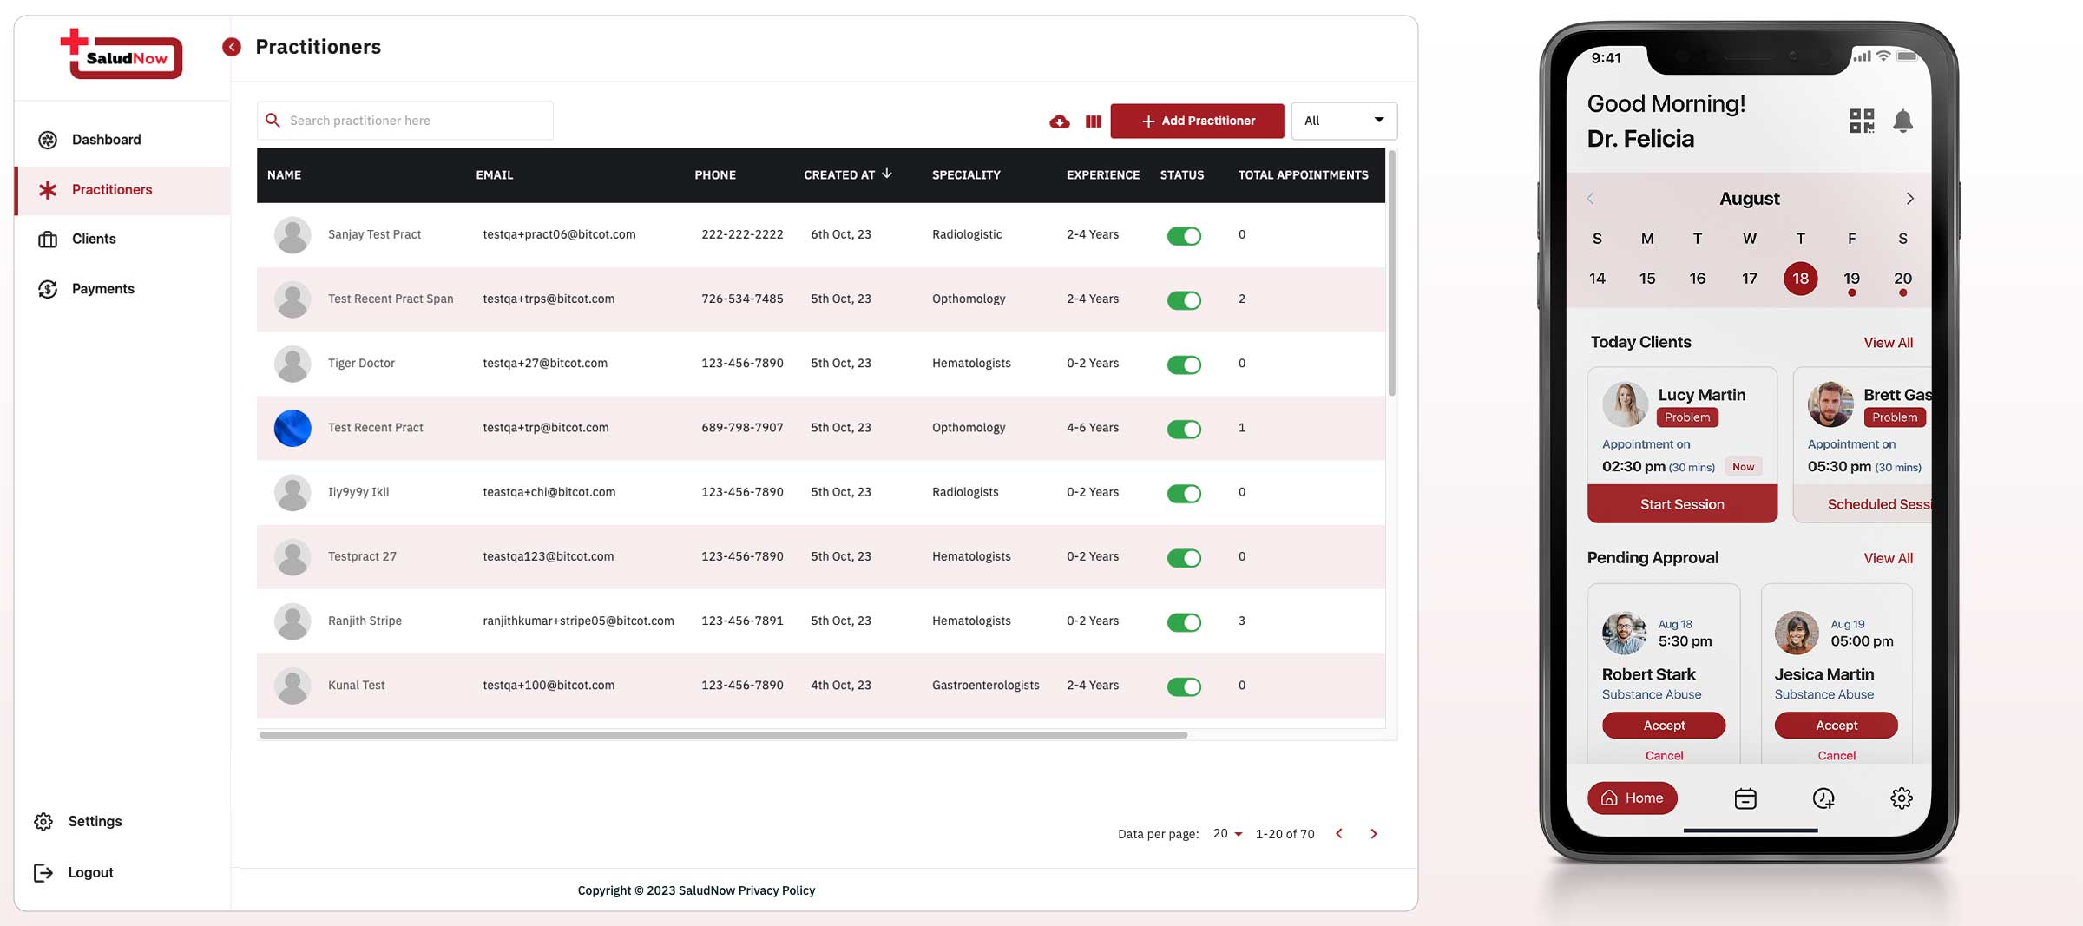2083x926 pixels.
Task: Toggle status switch for Kunal Test
Action: 1184,686
